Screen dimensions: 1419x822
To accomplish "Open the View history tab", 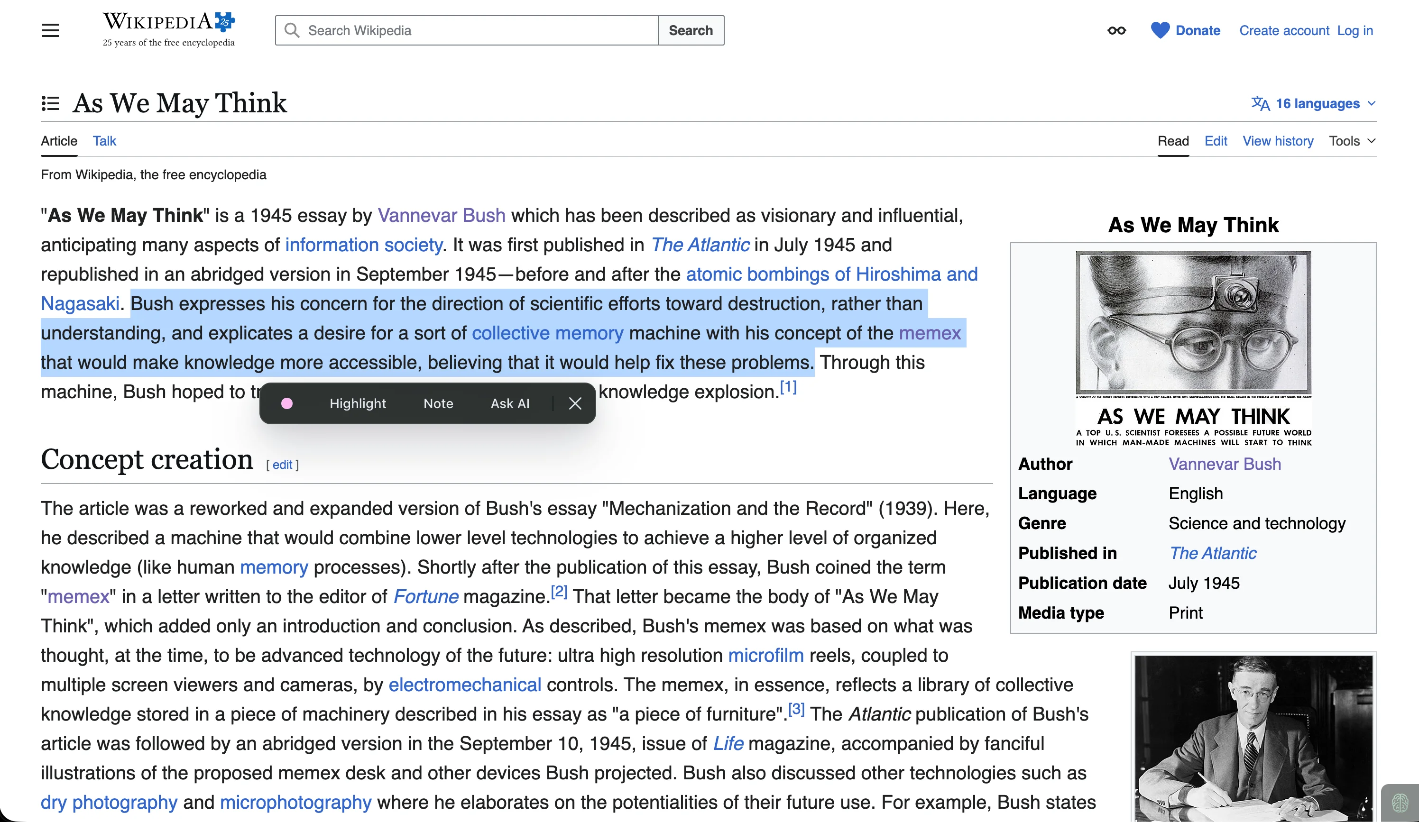I will [x=1278, y=141].
